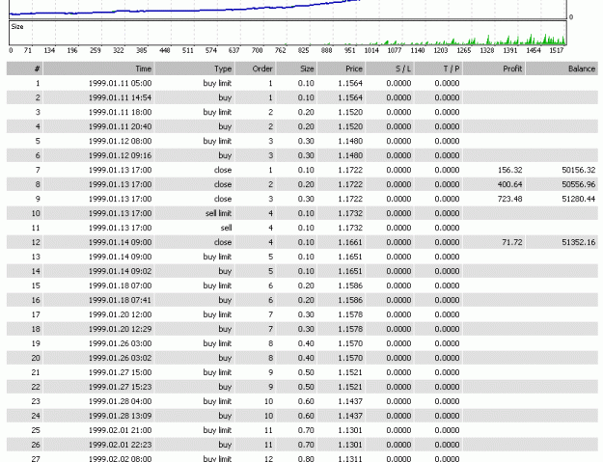Select the time 1999.01.11 05:00
The height and width of the screenshot is (462, 603).
pyautogui.click(x=120, y=83)
